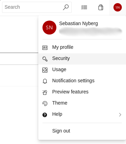Image resolution: width=126 pixels, height=144 pixels.
Task: Click the Usage chart icon
Action: tap(45, 70)
